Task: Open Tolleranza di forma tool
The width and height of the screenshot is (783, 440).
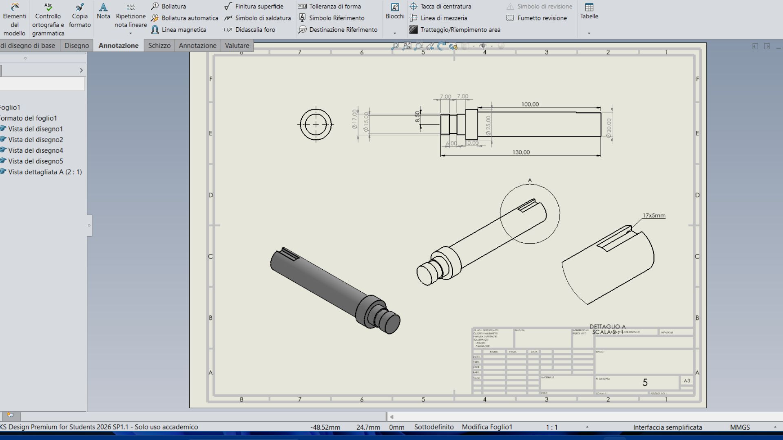Action: (x=330, y=6)
